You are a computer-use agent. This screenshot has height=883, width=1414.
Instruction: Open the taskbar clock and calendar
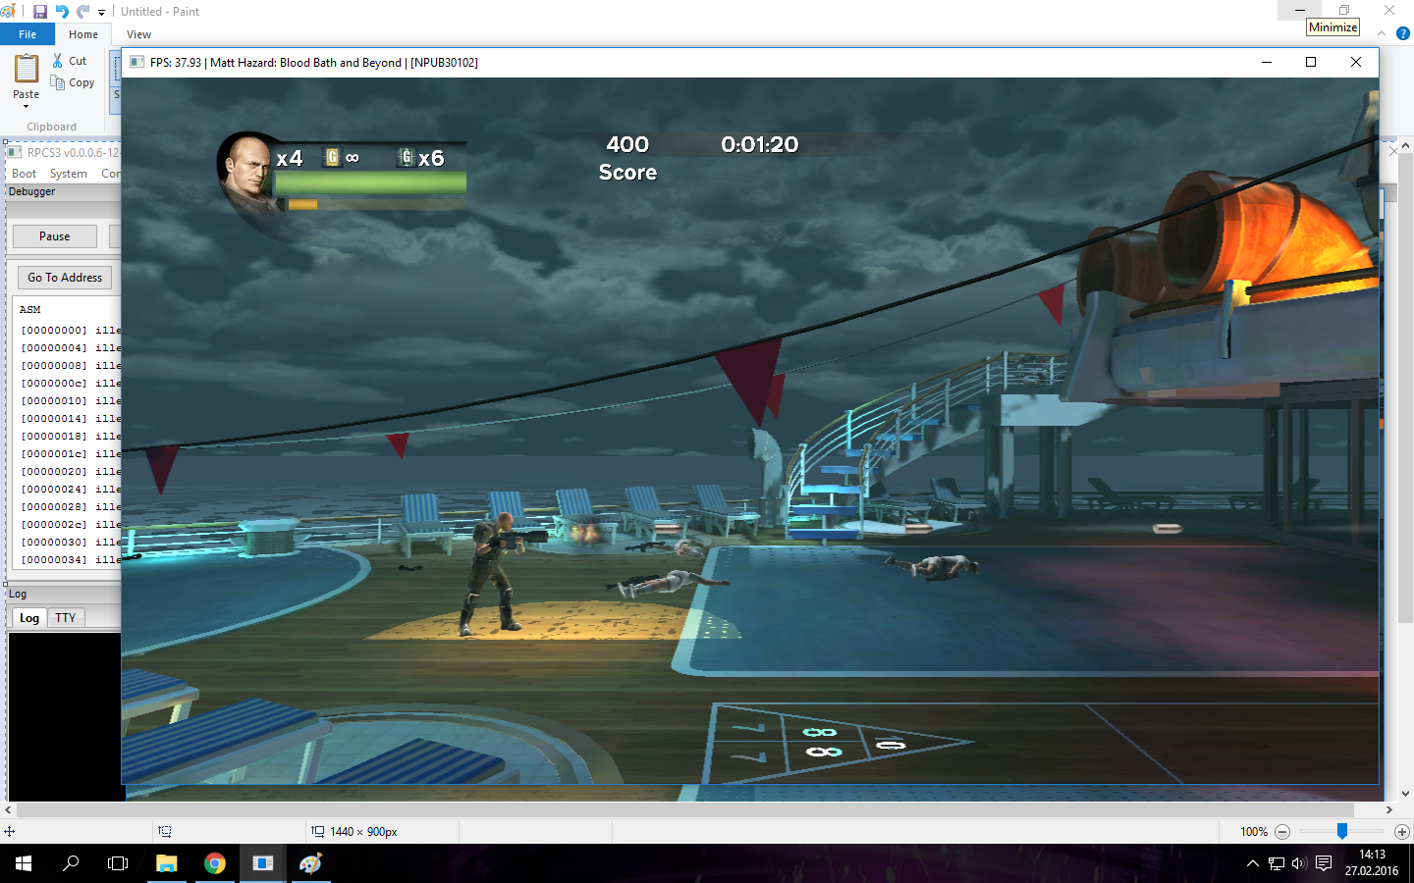1372,863
